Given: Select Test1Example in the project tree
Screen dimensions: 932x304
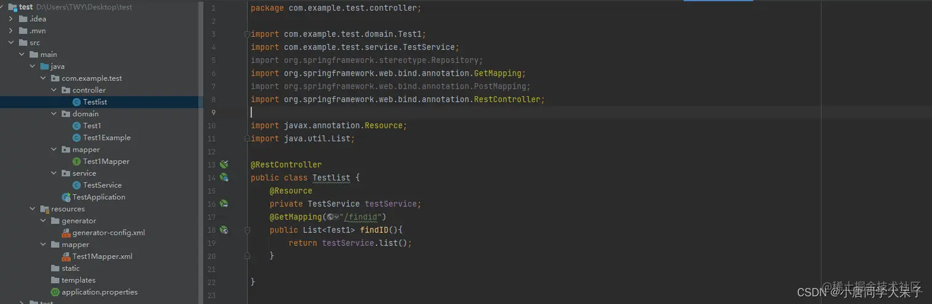Looking at the screenshot, I should click(x=107, y=138).
